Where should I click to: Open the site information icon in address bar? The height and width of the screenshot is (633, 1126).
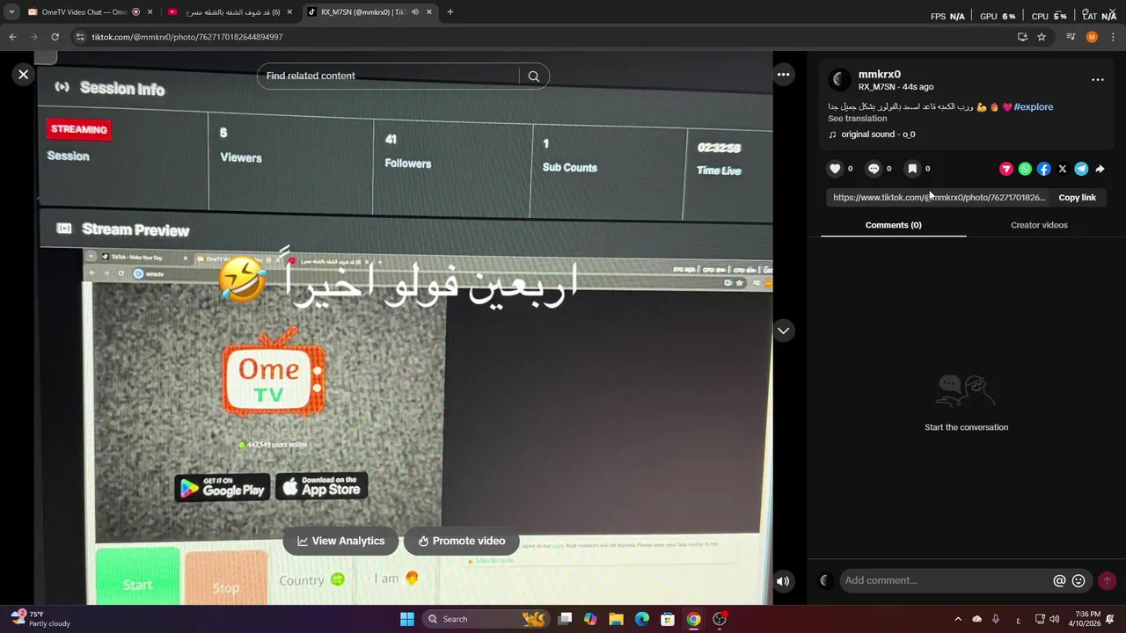pyautogui.click(x=81, y=37)
